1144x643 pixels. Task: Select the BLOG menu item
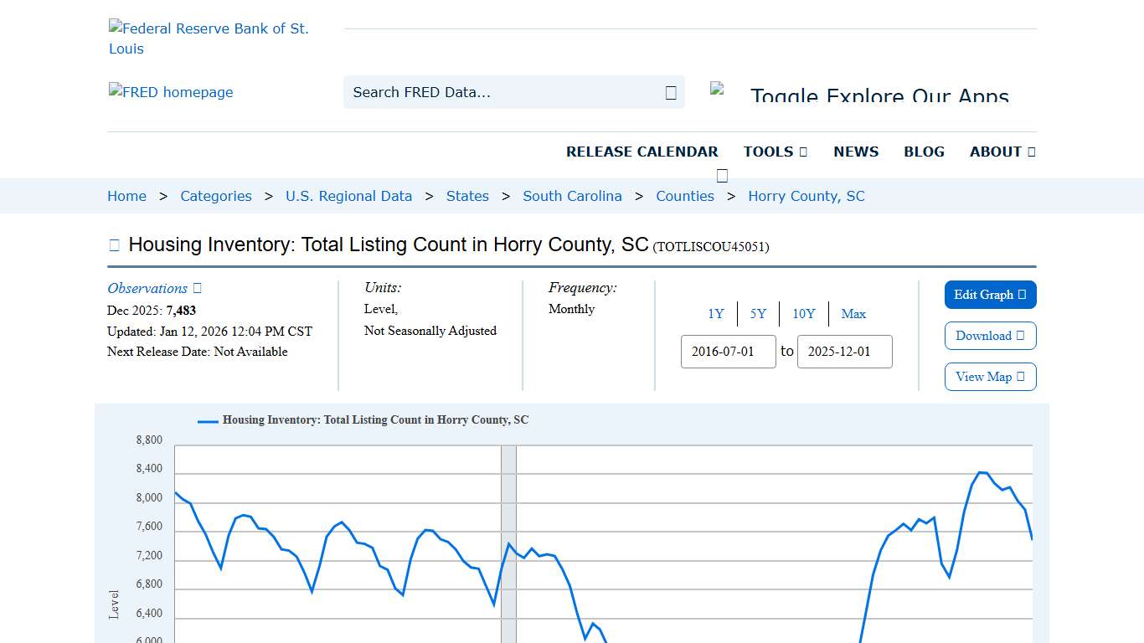[x=924, y=152]
